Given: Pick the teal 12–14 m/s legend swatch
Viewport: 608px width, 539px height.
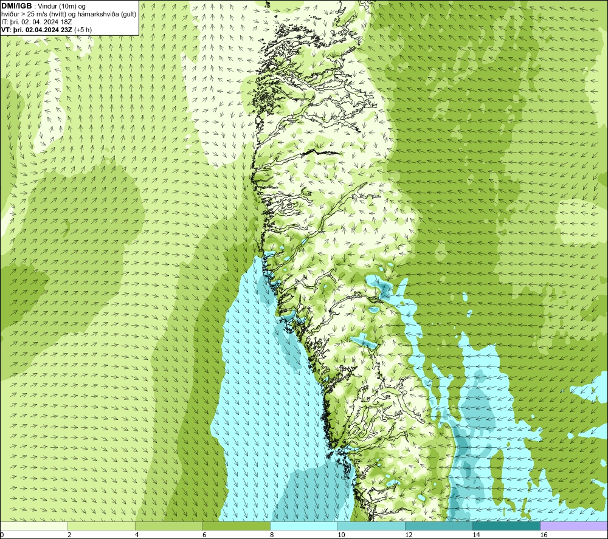Looking at the screenshot, I should coord(438,526).
